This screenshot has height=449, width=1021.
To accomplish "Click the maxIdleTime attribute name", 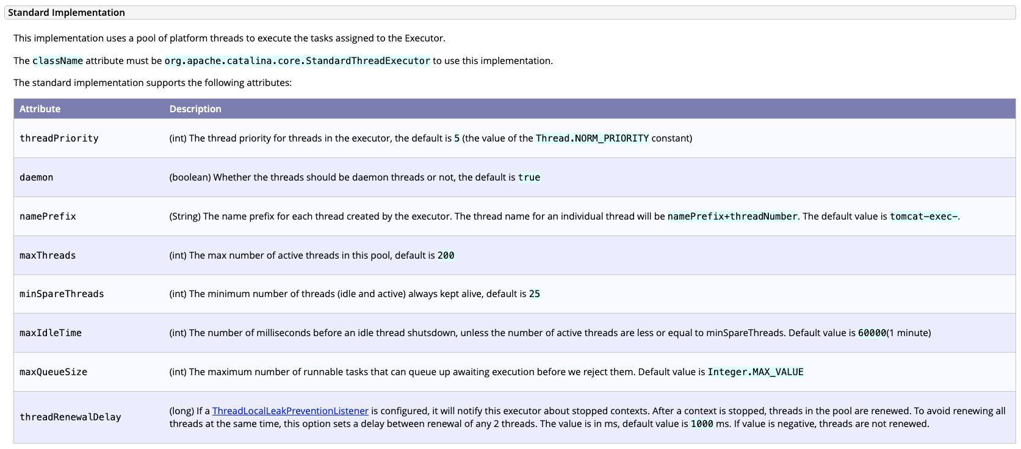I will coord(51,333).
